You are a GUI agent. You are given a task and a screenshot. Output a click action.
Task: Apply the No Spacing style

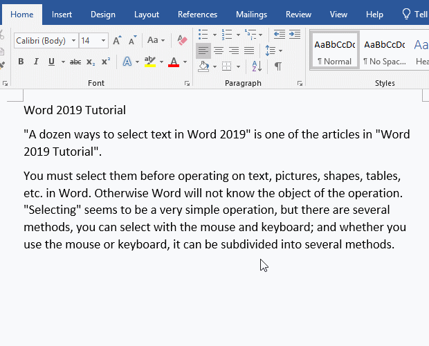(385, 51)
